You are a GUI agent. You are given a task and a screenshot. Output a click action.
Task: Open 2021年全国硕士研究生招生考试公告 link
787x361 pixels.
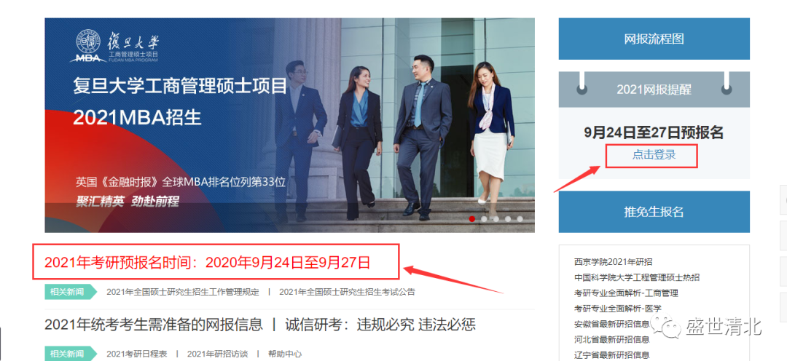[x=348, y=292]
